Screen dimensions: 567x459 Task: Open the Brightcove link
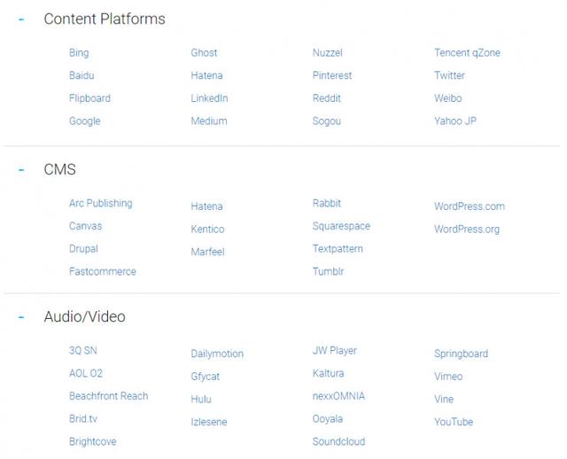pyautogui.click(x=93, y=441)
